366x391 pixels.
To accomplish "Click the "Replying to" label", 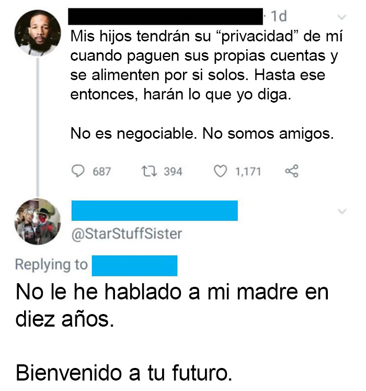I will [x=51, y=265].
